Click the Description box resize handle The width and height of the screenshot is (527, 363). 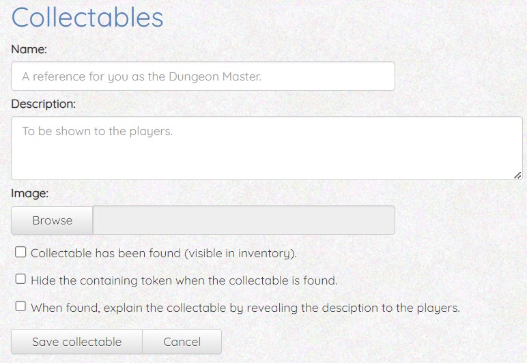(x=517, y=175)
